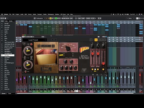Toggle visibility of Drum Verb channel

(2, 27)
